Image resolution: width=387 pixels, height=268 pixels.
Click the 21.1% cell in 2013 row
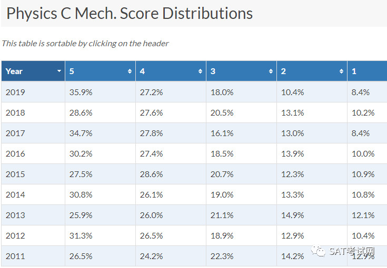tap(241, 215)
